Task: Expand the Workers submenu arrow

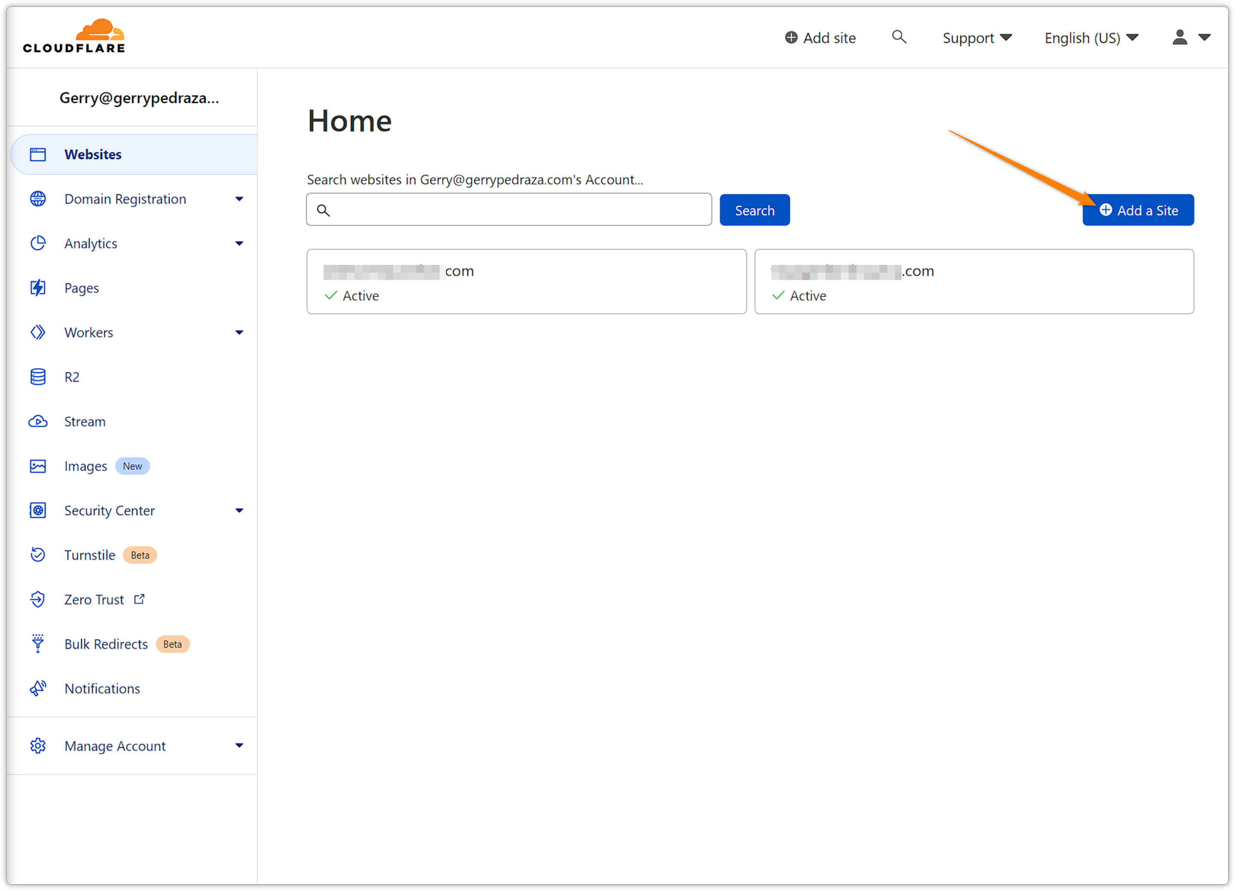Action: [x=239, y=332]
